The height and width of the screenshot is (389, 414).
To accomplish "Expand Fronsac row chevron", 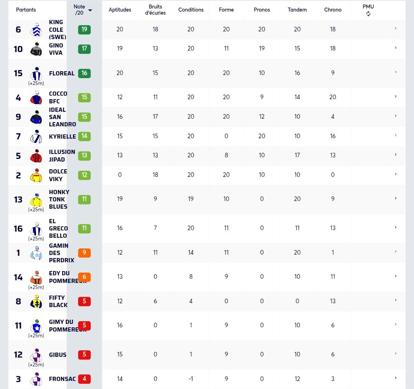I will click(396, 378).
